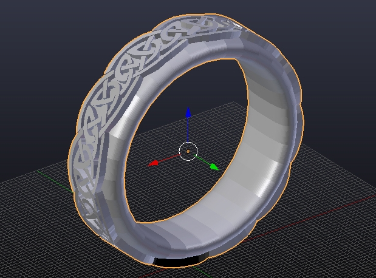
Task: Grab the blue Z-axis manipulator arrow
Action: pyautogui.click(x=188, y=112)
